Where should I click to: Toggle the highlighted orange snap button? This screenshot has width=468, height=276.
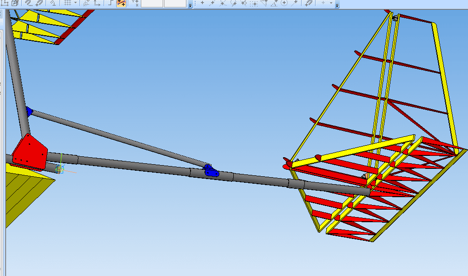click(x=121, y=3)
